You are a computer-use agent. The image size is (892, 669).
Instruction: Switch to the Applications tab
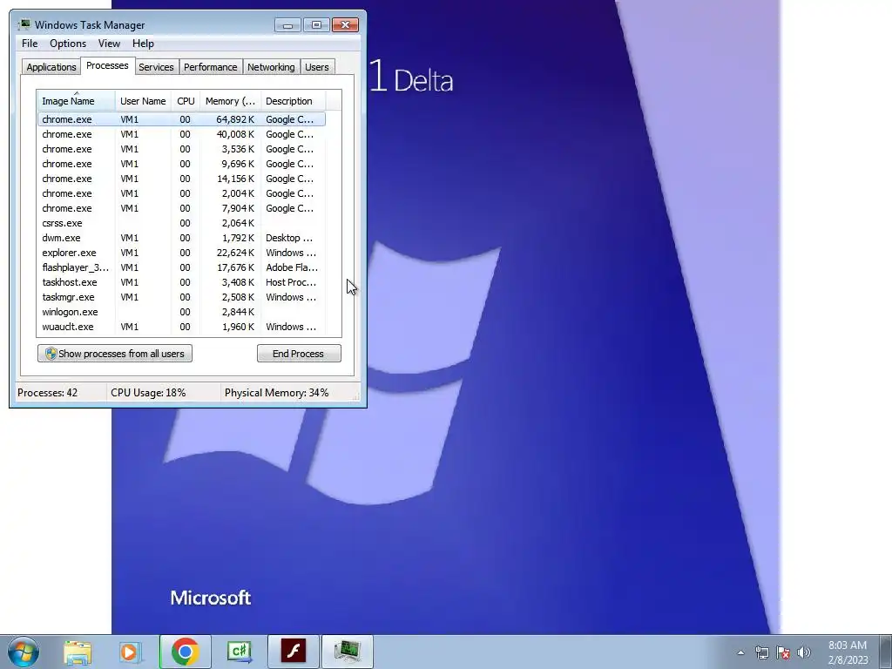(51, 67)
